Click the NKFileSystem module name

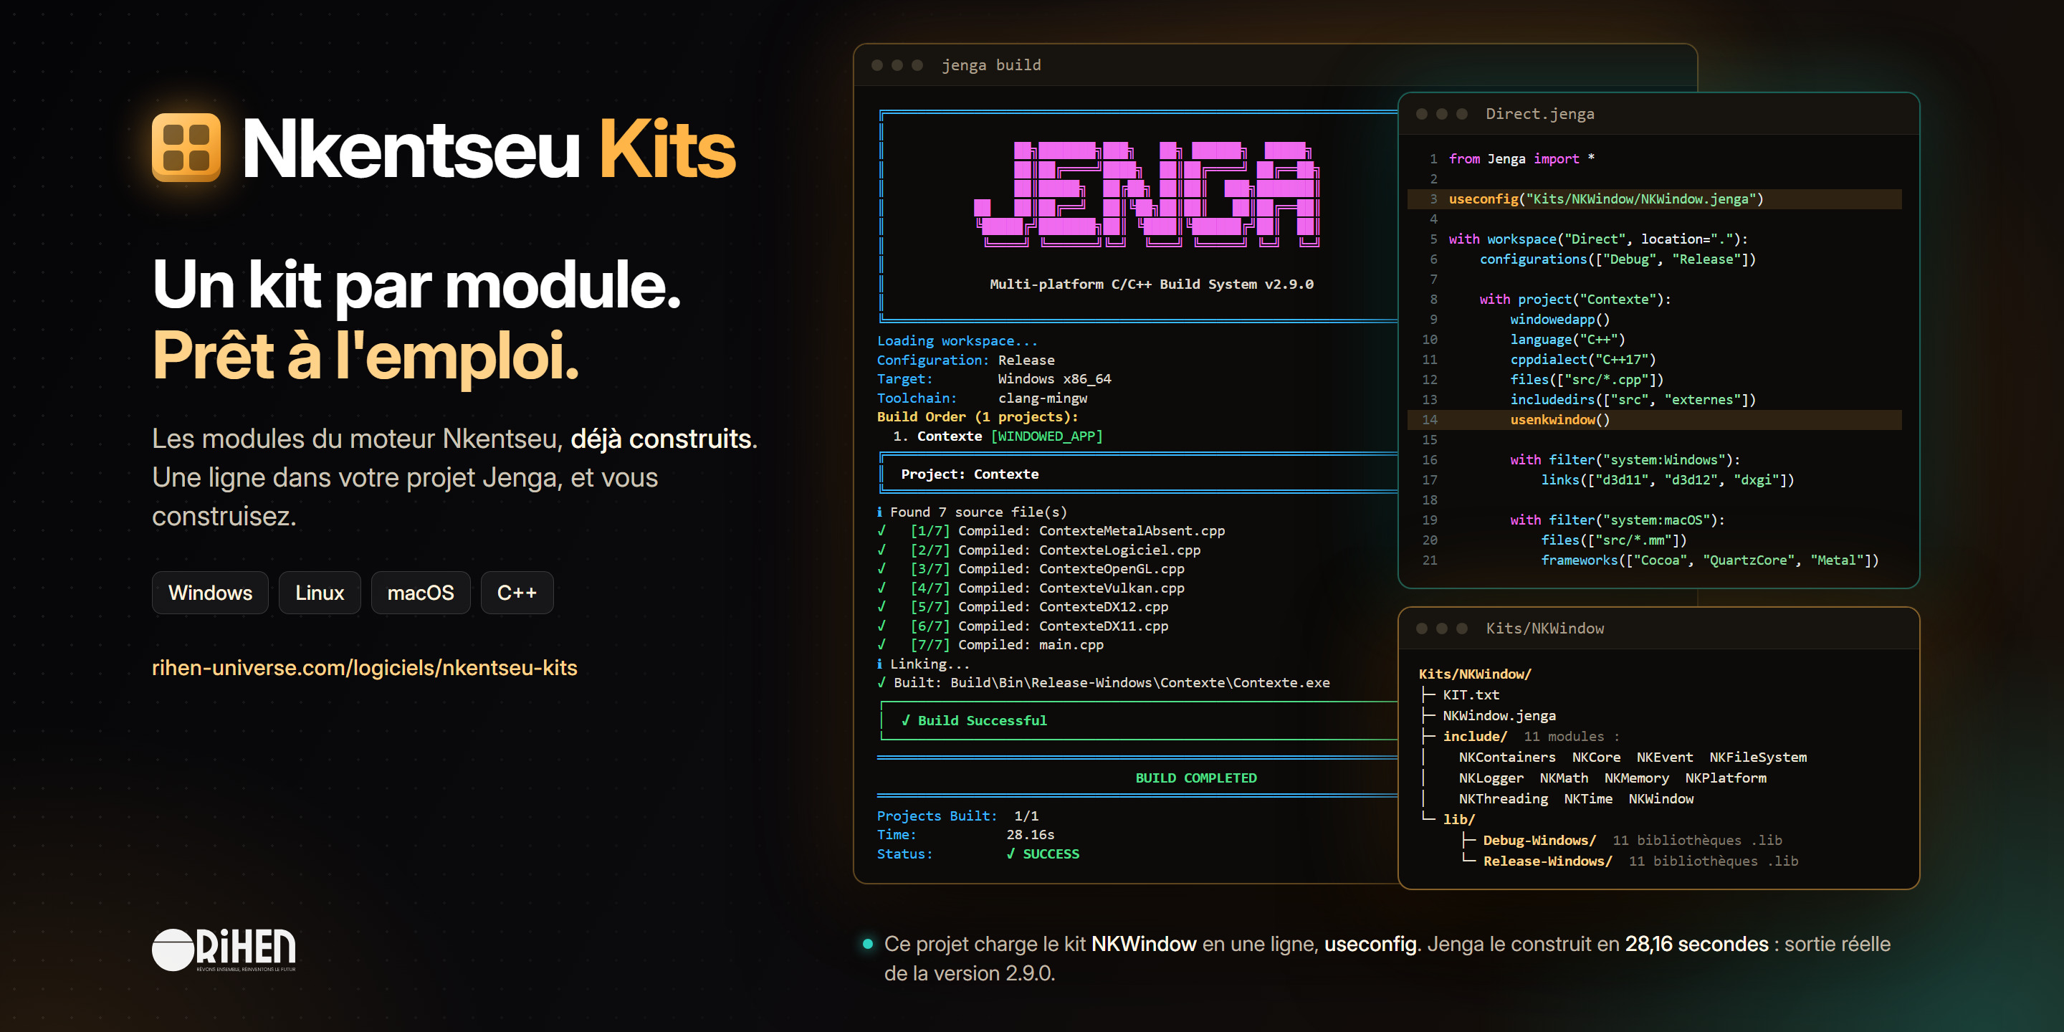point(1758,758)
